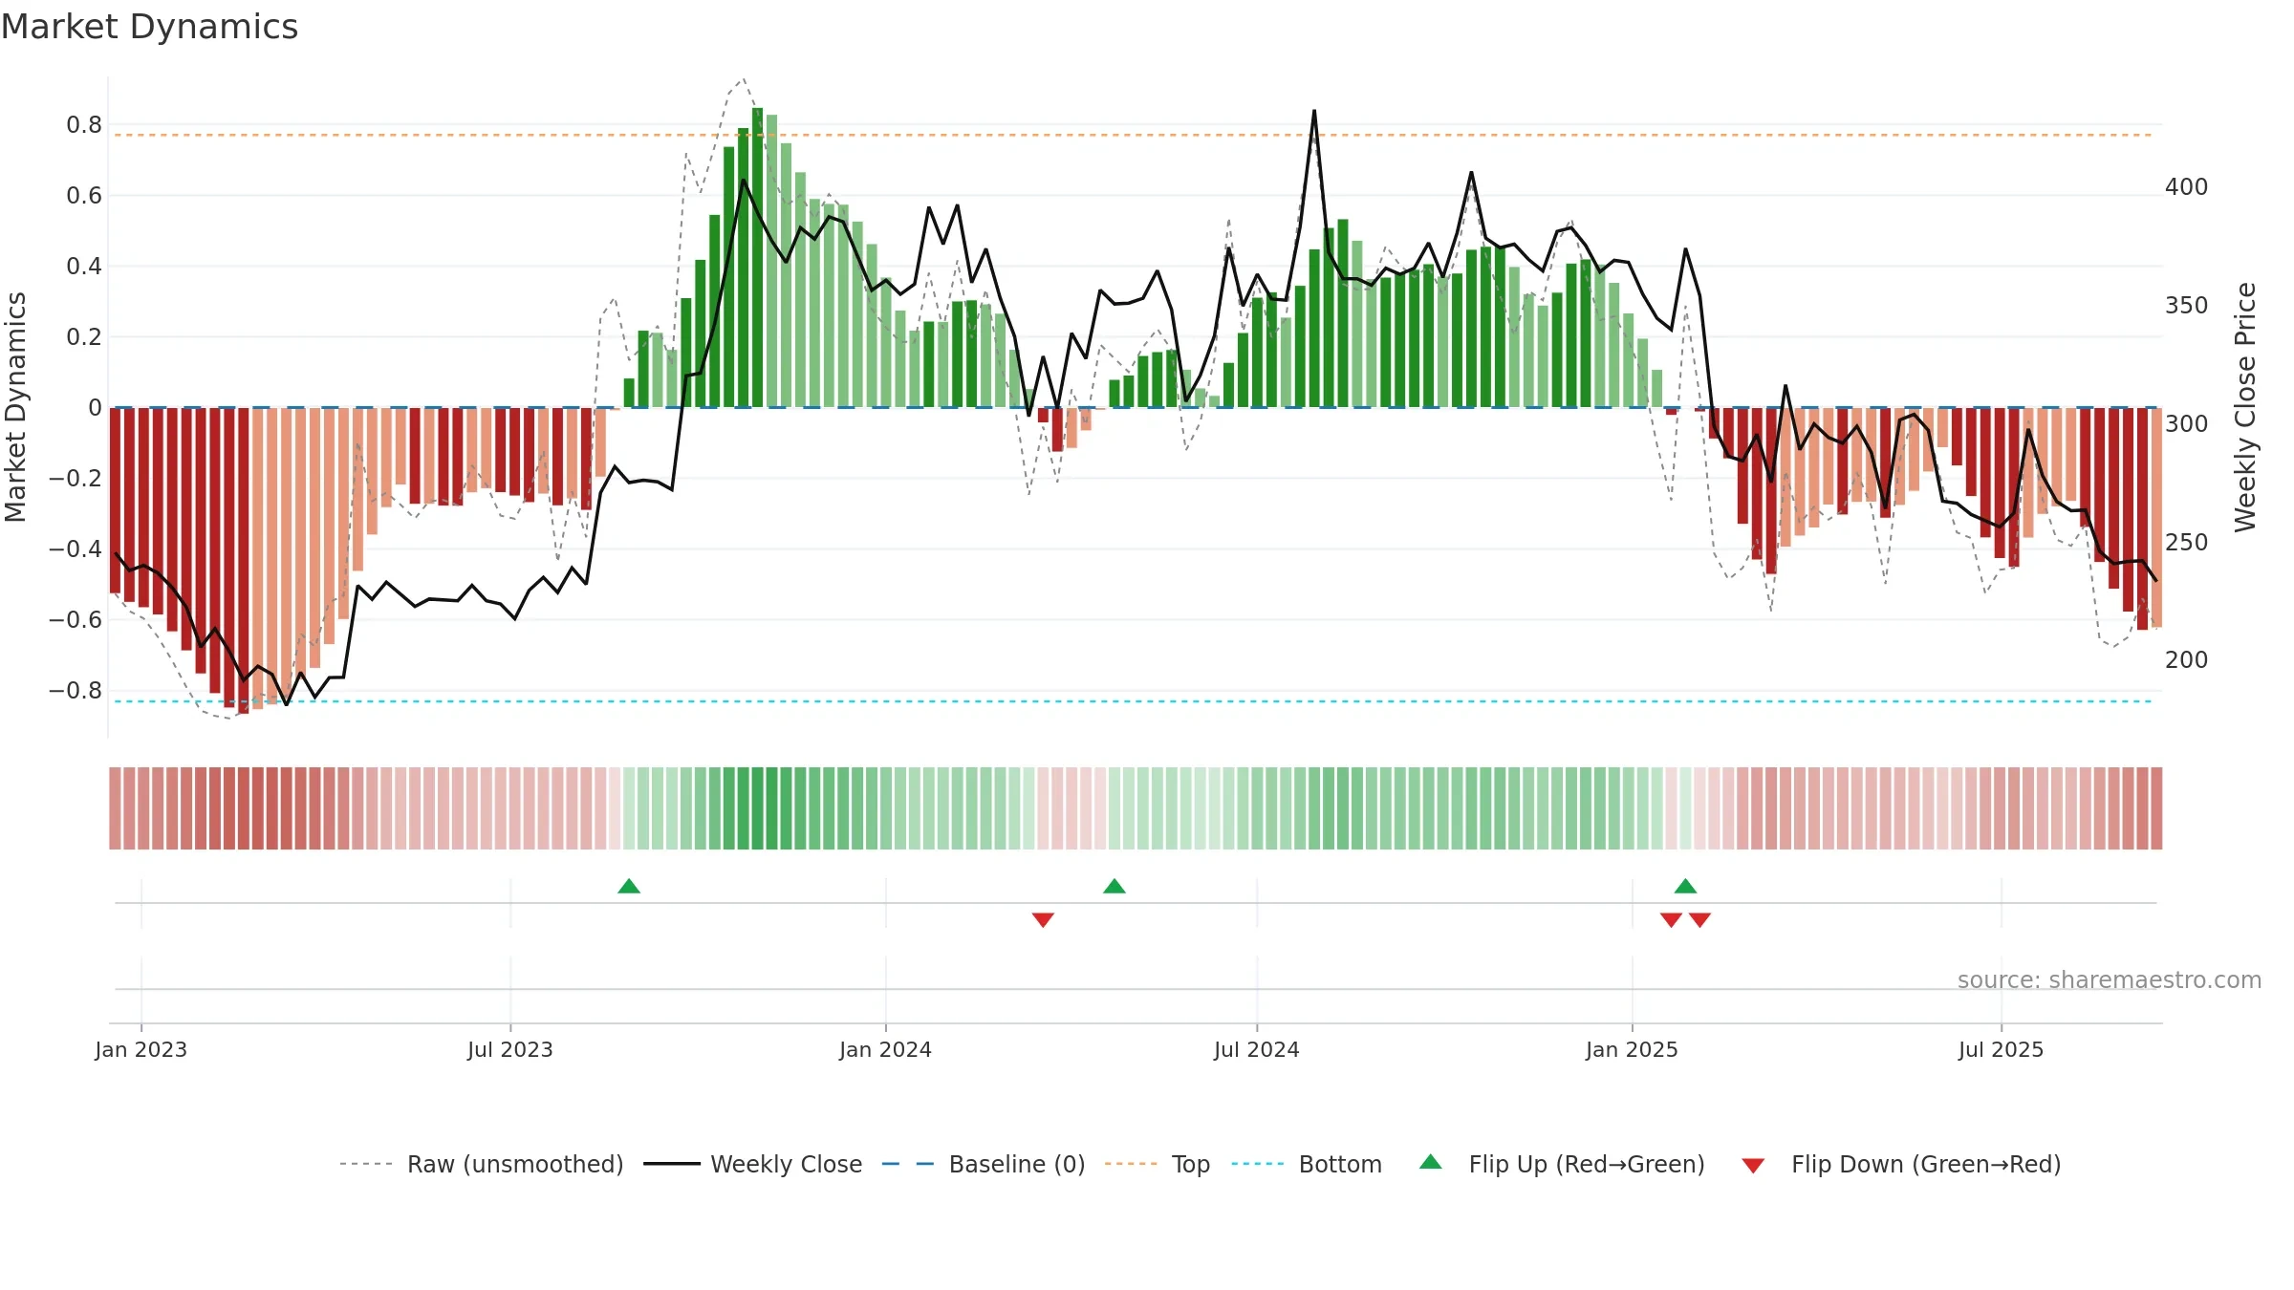
Task: Click the −0.6 left axis tick label
Action: coord(76,620)
